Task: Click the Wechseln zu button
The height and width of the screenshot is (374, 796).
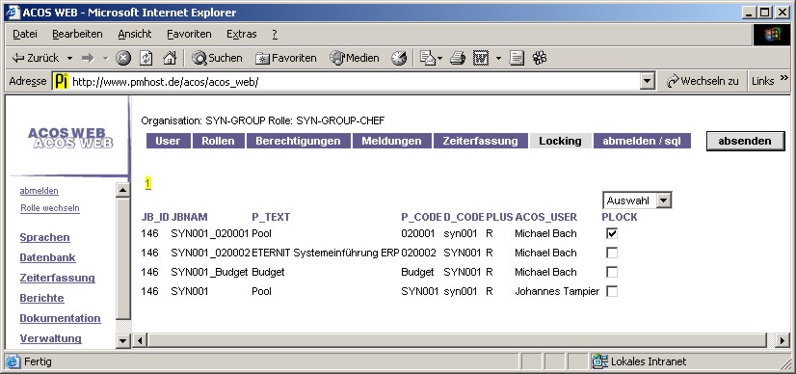Action: click(703, 81)
